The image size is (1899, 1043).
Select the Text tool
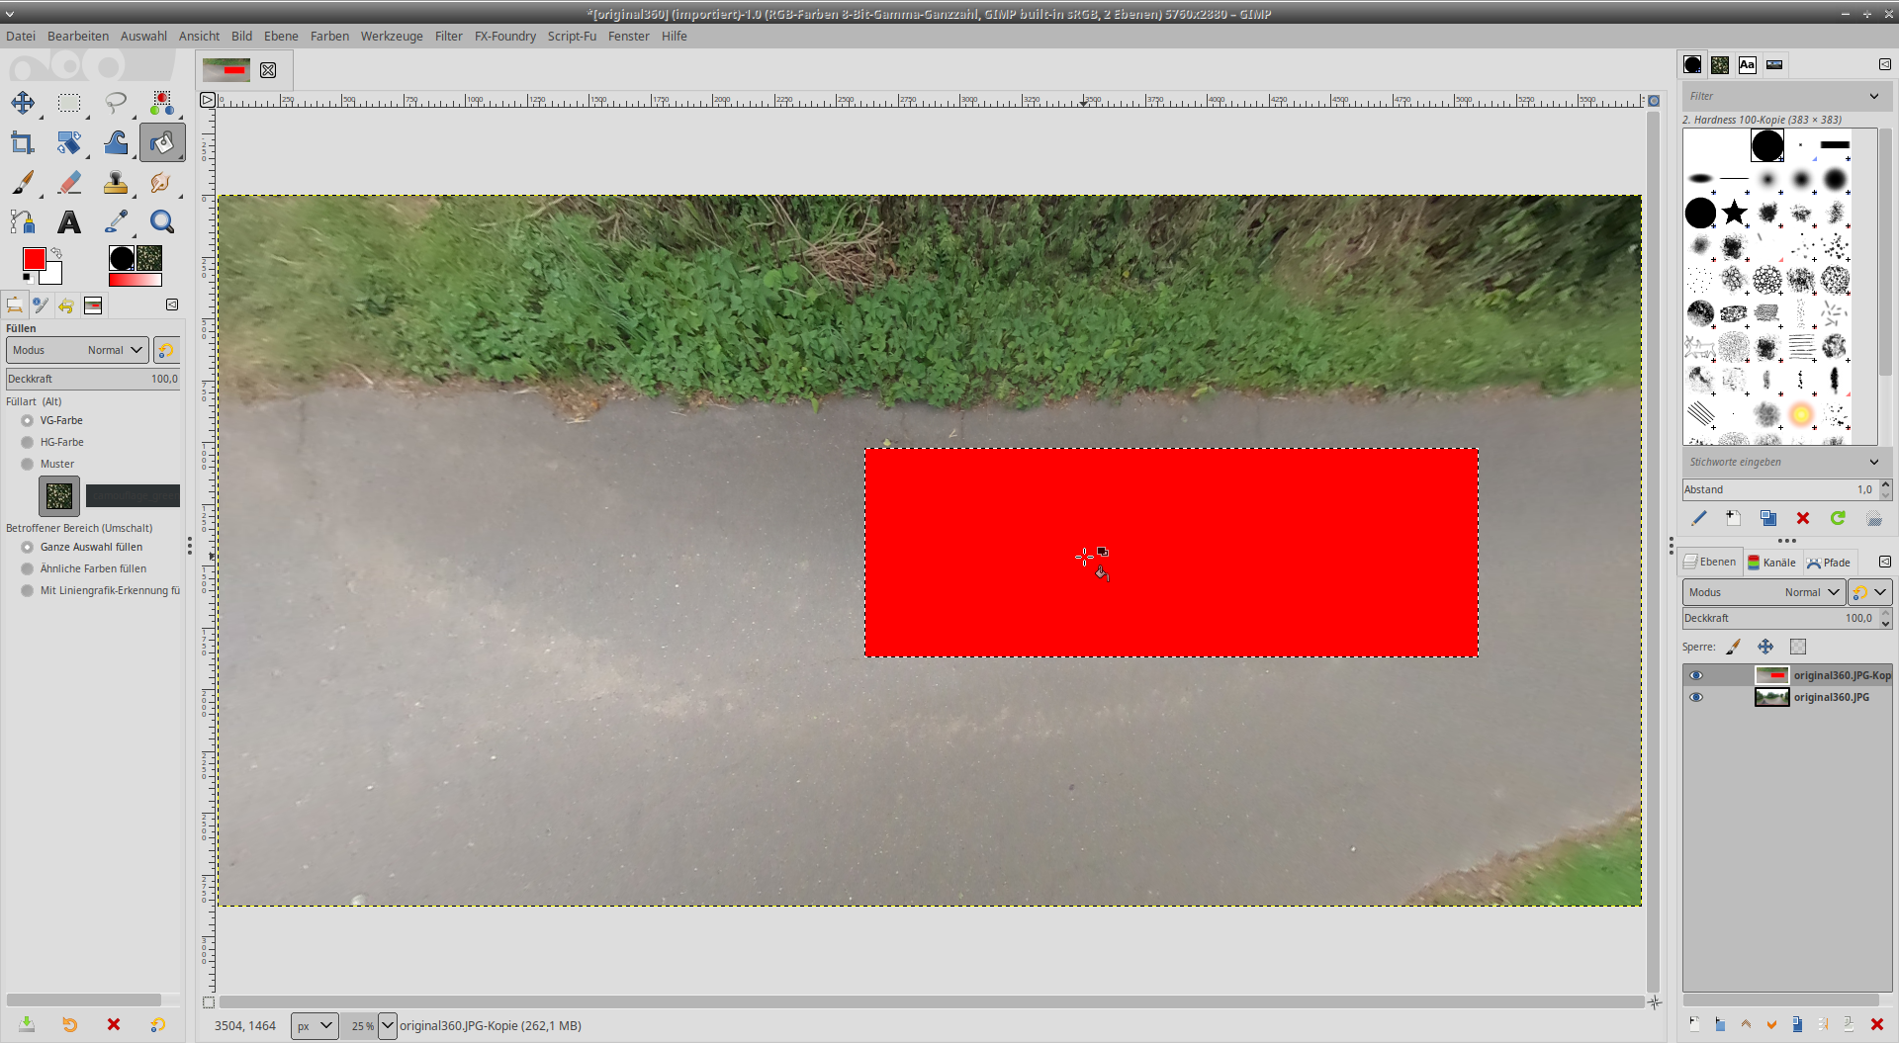tap(69, 222)
